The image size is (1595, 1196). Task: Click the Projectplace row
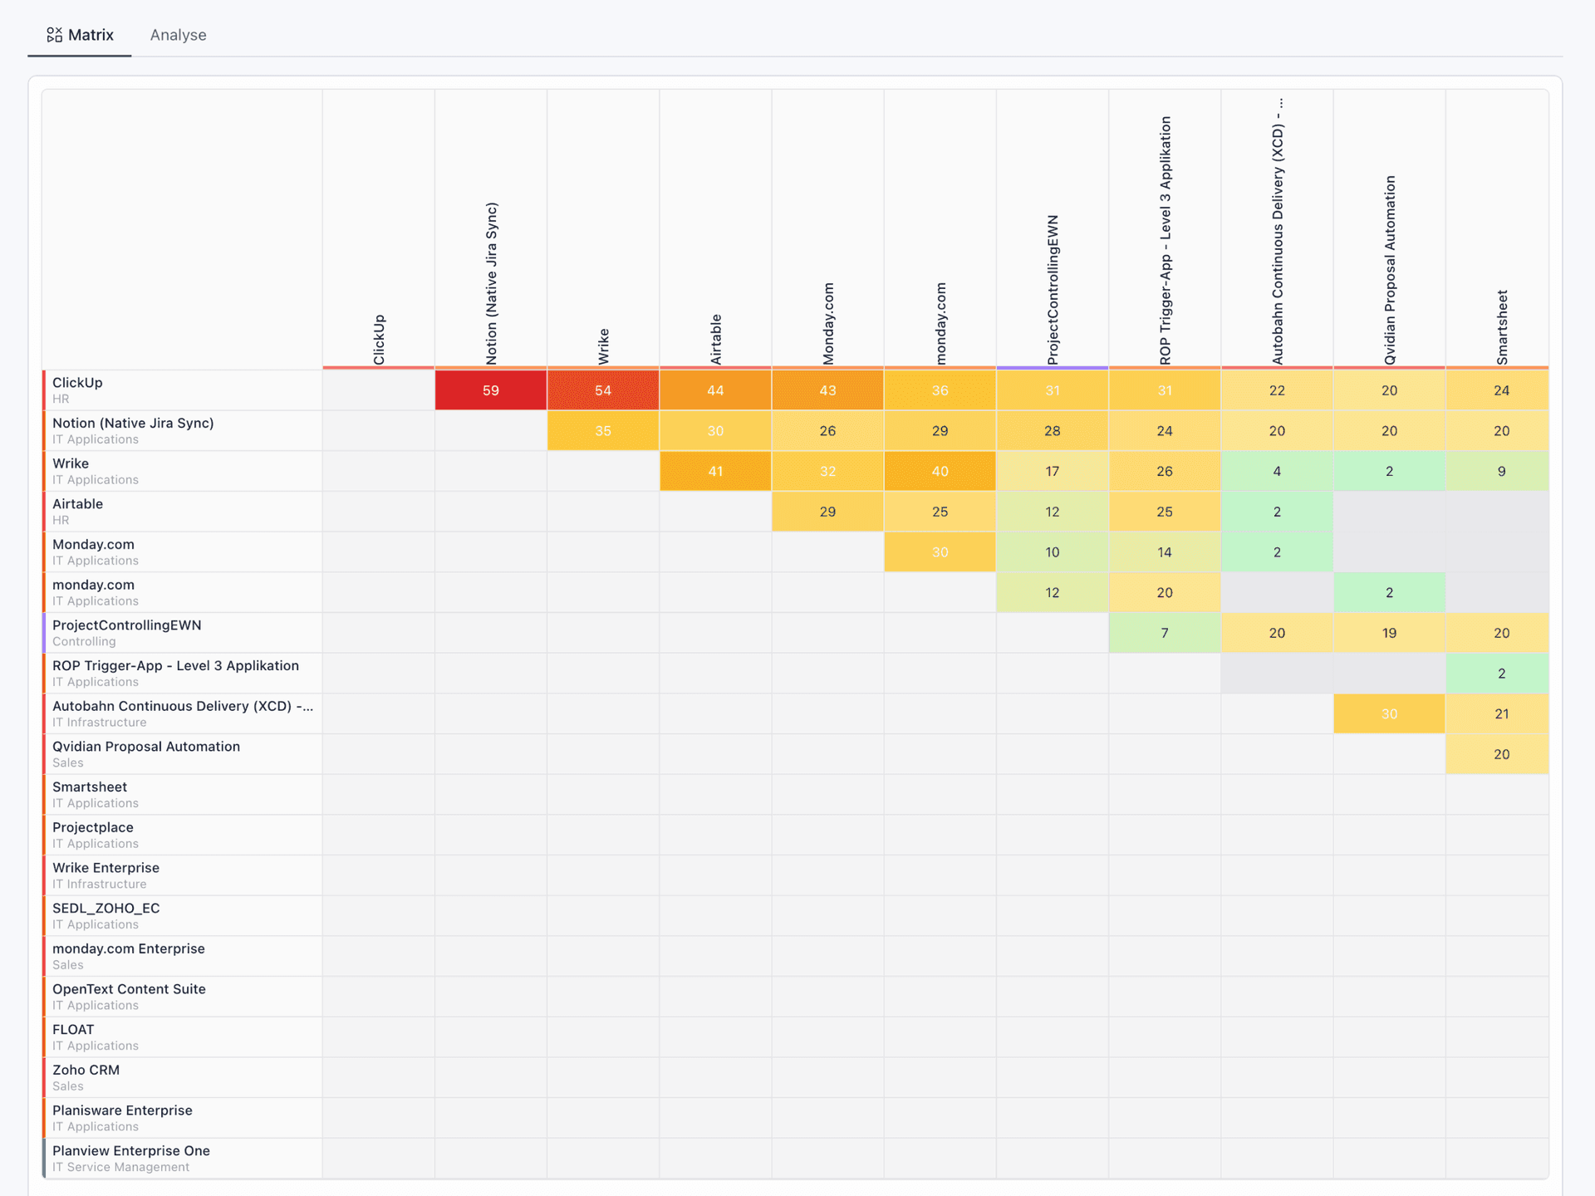coord(183,836)
